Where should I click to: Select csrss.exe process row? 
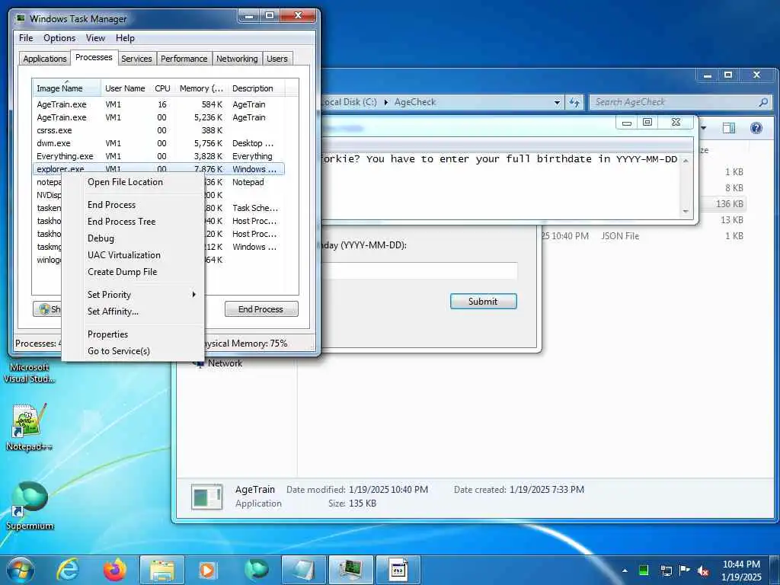[158, 130]
